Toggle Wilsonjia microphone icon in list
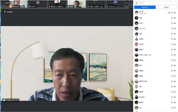 [x=172, y=29]
